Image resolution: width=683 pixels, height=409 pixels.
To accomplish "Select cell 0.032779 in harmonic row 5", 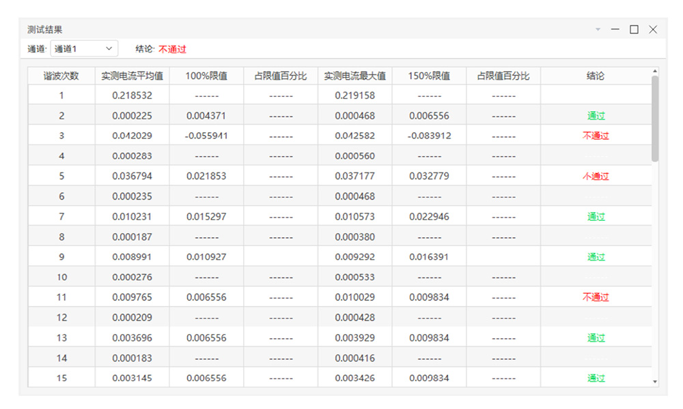I will [x=429, y=176].
